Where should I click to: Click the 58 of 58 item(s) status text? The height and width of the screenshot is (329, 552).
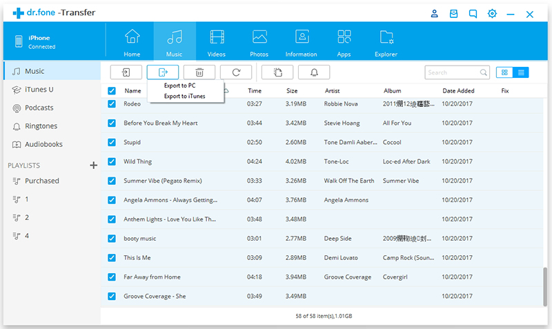pos(324,316)
